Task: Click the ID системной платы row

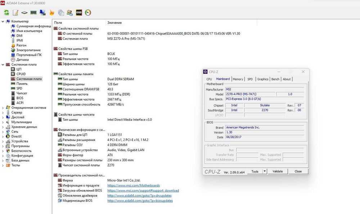Action: [x=149, y=34]
